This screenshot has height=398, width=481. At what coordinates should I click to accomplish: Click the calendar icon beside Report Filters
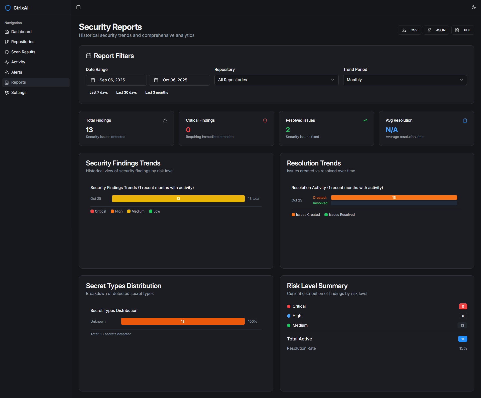(x=89, y=56)
